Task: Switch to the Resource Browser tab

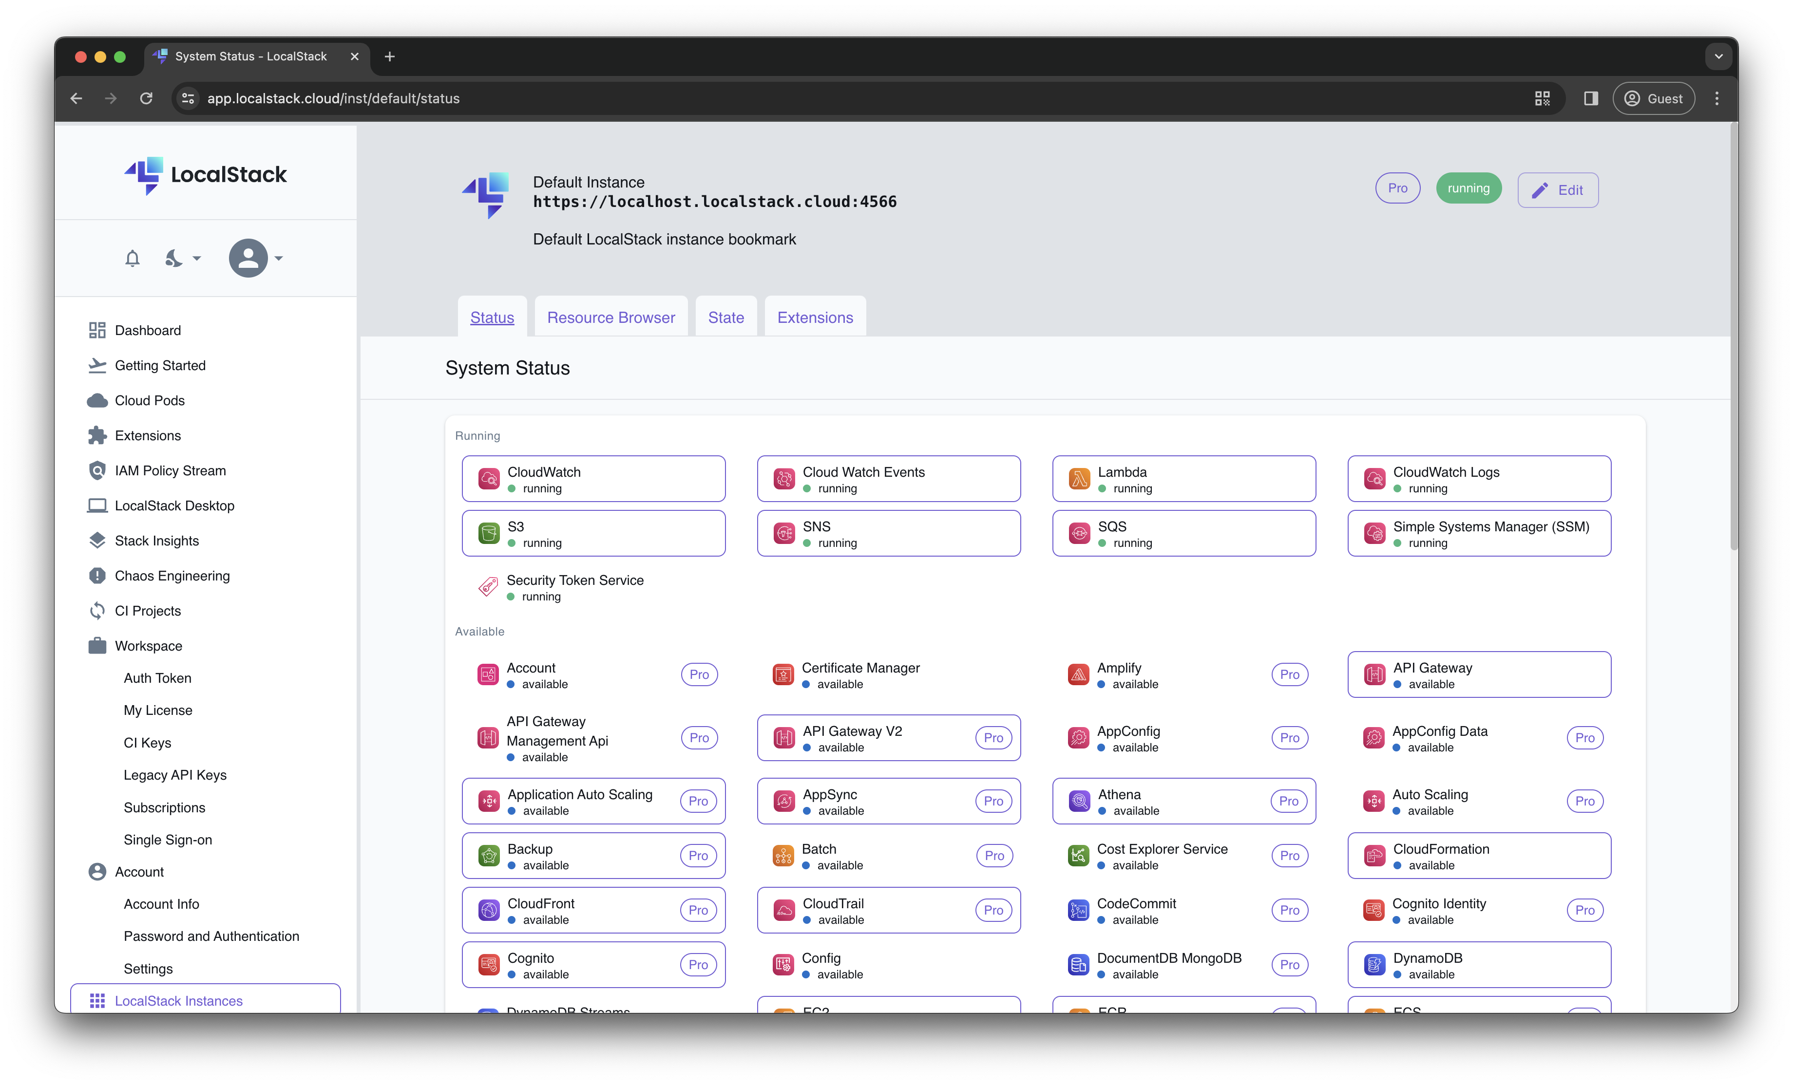Action: click(x=610, y=317)
